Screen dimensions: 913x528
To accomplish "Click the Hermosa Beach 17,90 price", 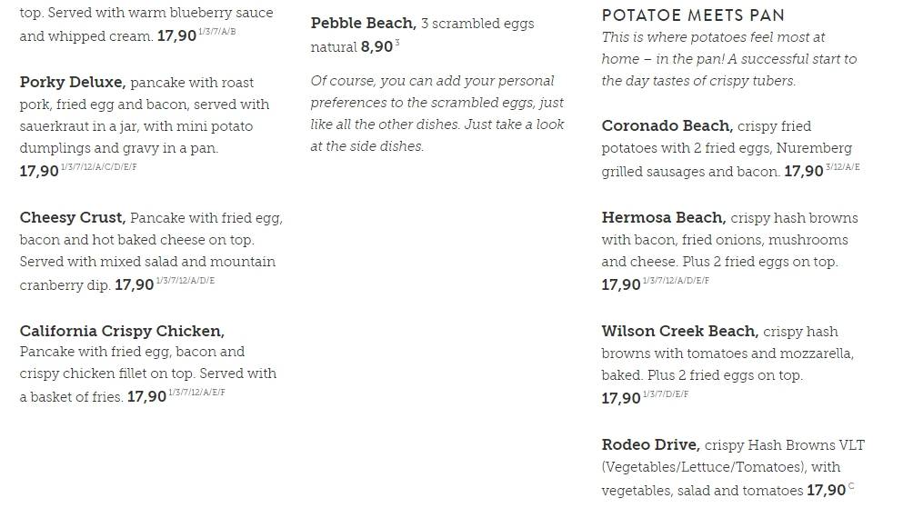I will pos(621,284).
